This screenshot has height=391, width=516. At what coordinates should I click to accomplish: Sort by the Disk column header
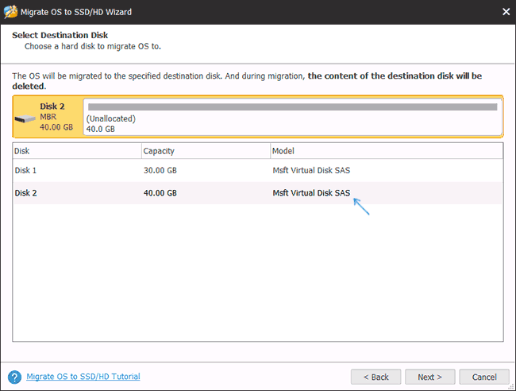(x=76, y=150)
